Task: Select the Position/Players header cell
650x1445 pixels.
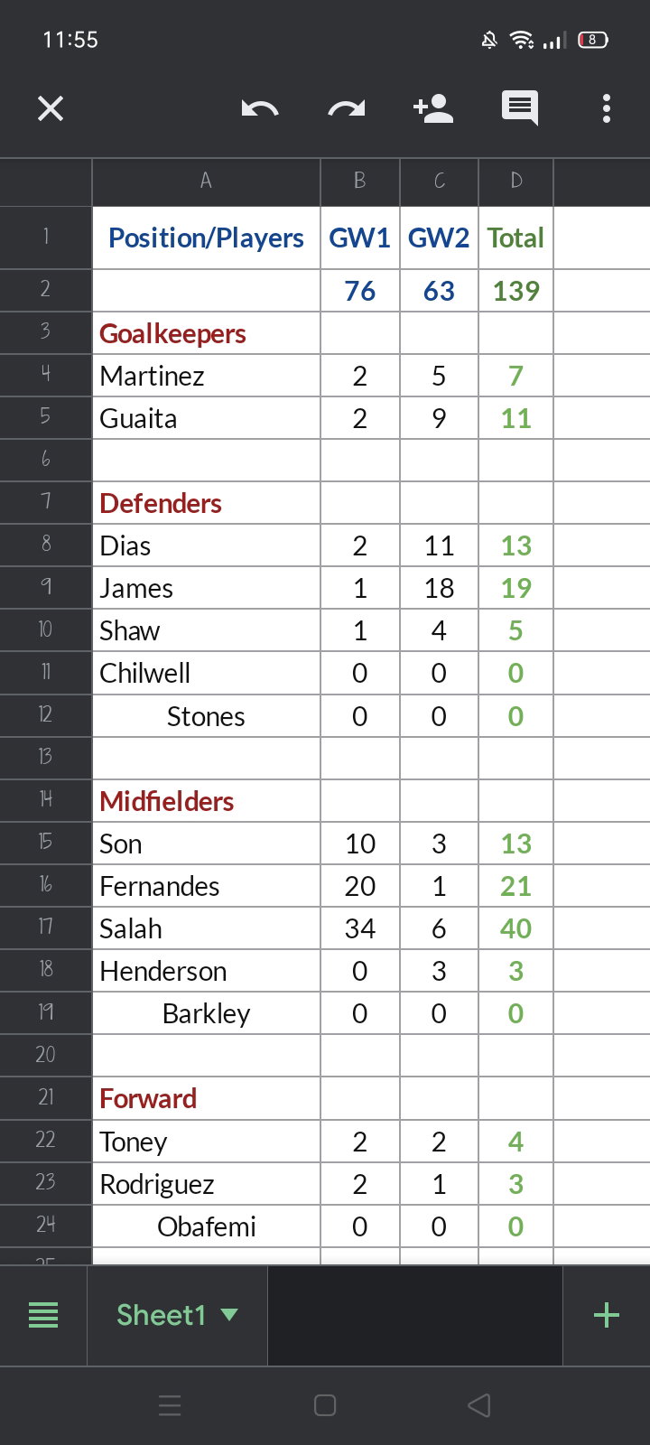Action: pyautogui.click(x=206, y=238)
